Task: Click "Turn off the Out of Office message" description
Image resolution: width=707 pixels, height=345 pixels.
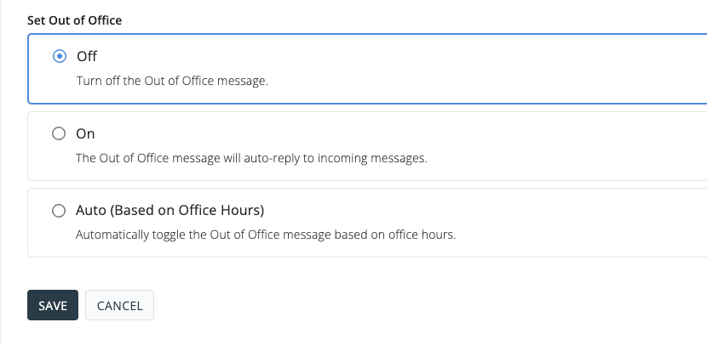Action: point(172,82)
